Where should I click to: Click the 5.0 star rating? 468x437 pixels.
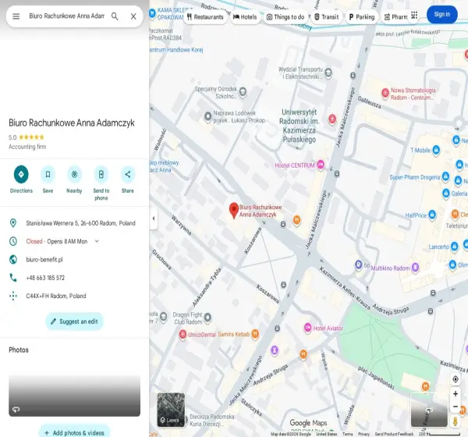27,137
